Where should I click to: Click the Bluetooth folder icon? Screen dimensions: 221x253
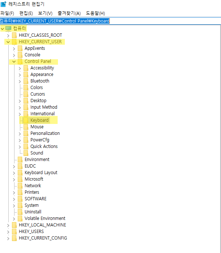coord(26,81)
